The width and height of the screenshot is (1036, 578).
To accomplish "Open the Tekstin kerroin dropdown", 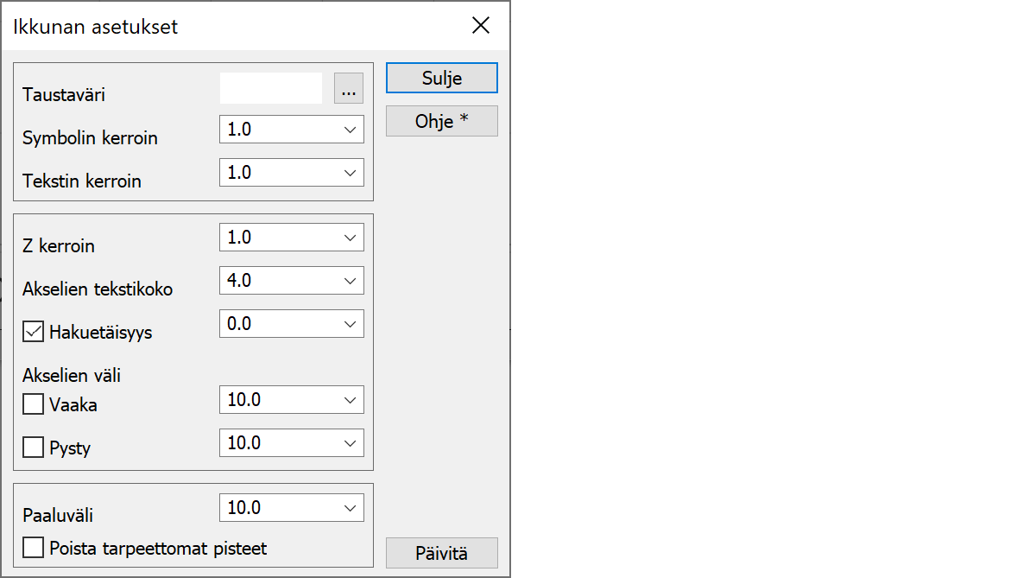I will coord(350,173).
